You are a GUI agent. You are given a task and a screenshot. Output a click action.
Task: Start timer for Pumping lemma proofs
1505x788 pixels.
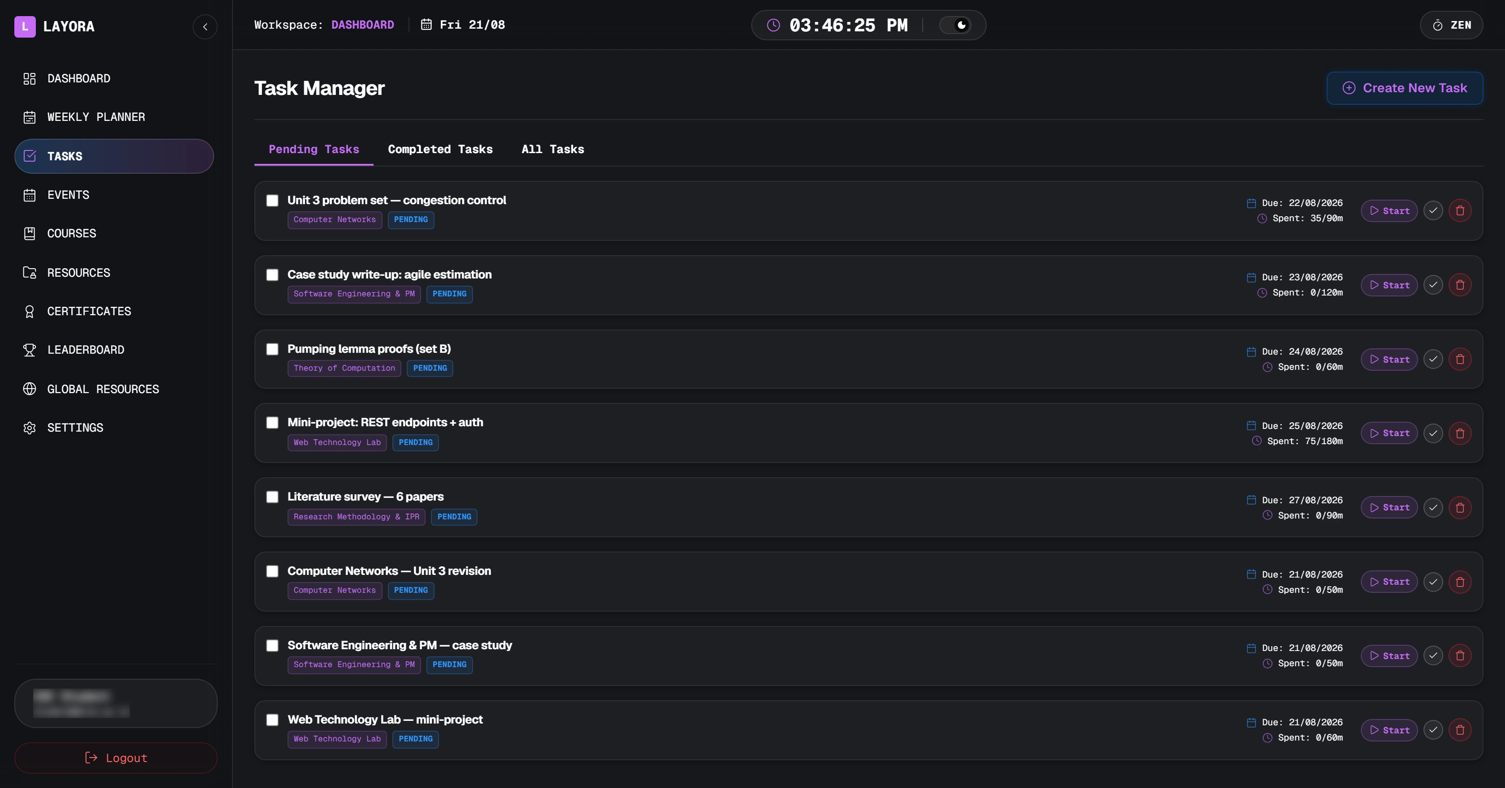(1389, 359)
